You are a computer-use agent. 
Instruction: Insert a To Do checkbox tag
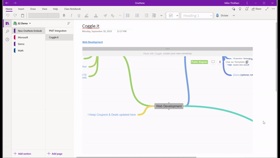(x=171, y=15)
